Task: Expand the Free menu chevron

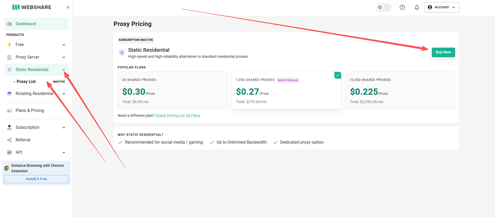Action: [64, 45]
